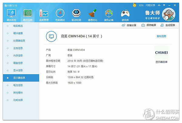The image size is (182, 123).
Task: Click 生成报表 generate report text
Action: [x=170, y=25]
